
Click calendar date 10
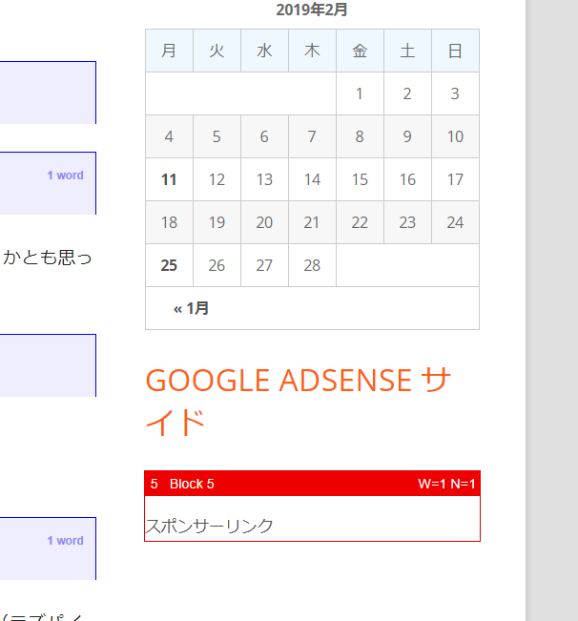(455, 136)
